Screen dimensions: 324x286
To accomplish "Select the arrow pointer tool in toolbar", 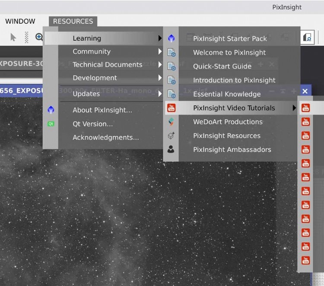I will click(x=13, y=37).
